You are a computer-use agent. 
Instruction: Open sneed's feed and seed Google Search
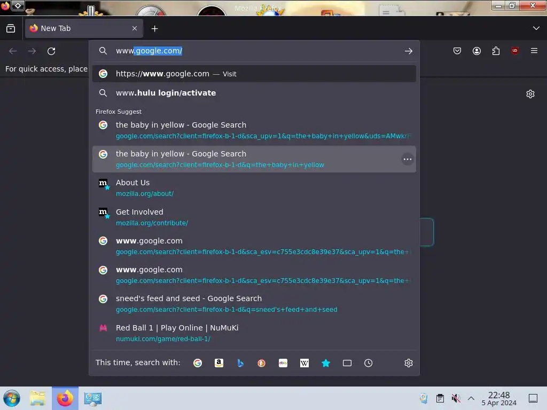coord(254,304)
